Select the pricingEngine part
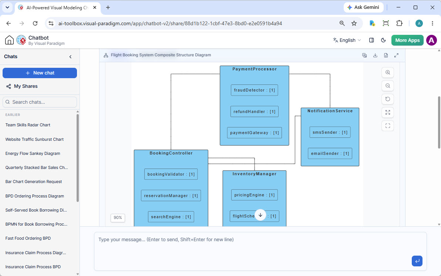 [254, 195]
